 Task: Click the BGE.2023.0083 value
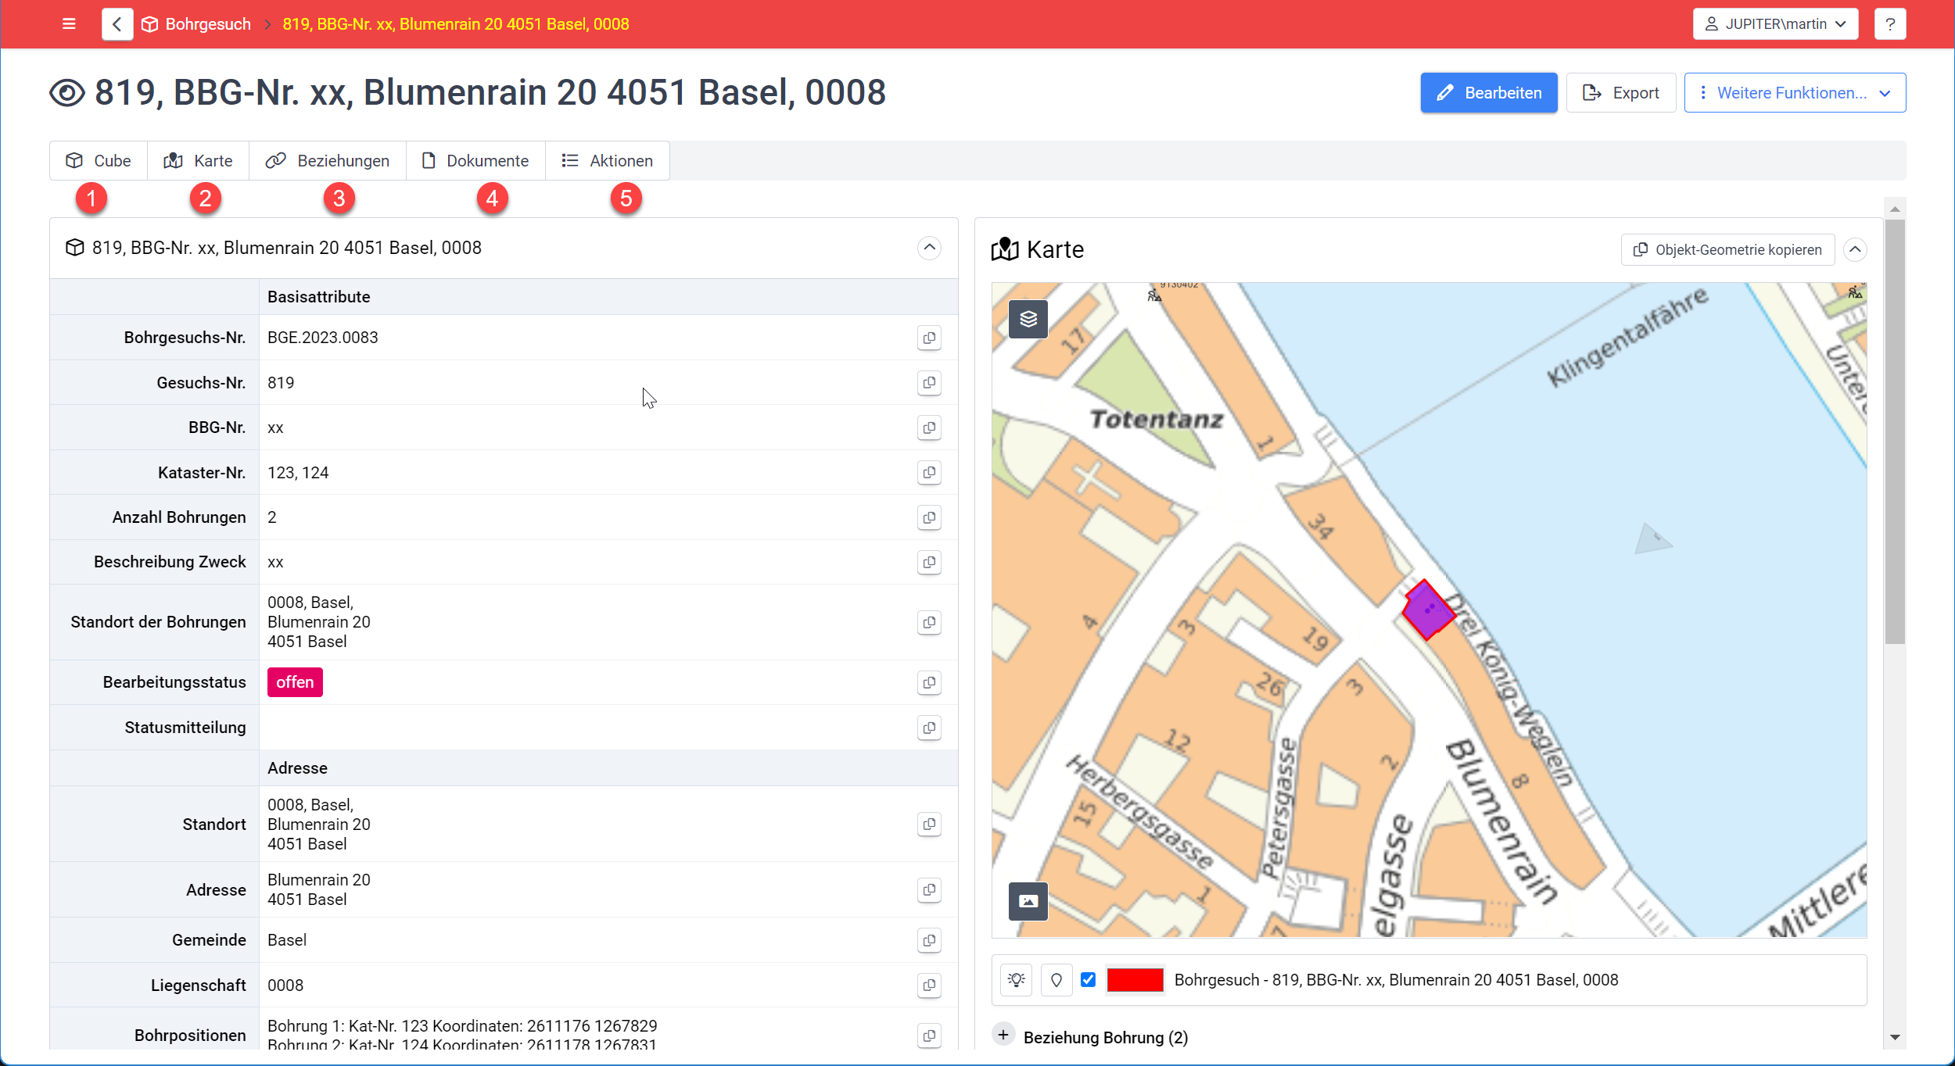pyautogui.click(x=323, y=338)
